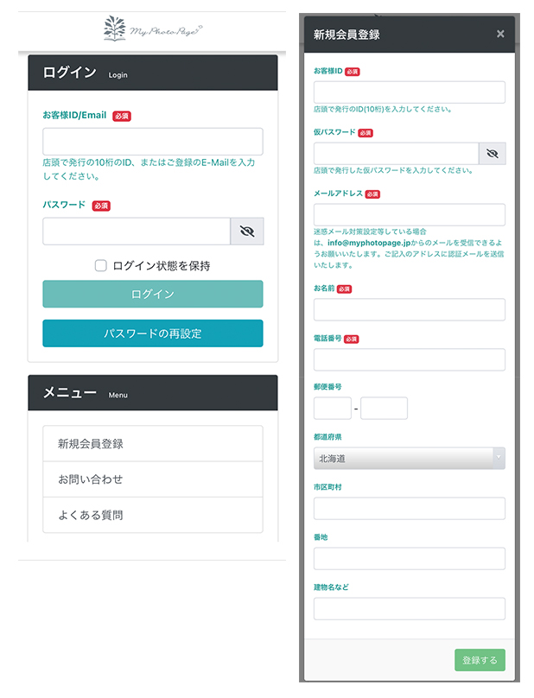Click the 市区町村 input field
Screen dimensions: 534x698
409,509
